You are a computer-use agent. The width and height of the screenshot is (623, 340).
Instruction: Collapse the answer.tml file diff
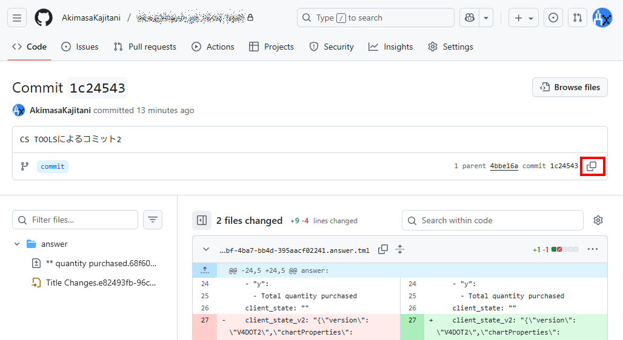(x=206, y=249)
